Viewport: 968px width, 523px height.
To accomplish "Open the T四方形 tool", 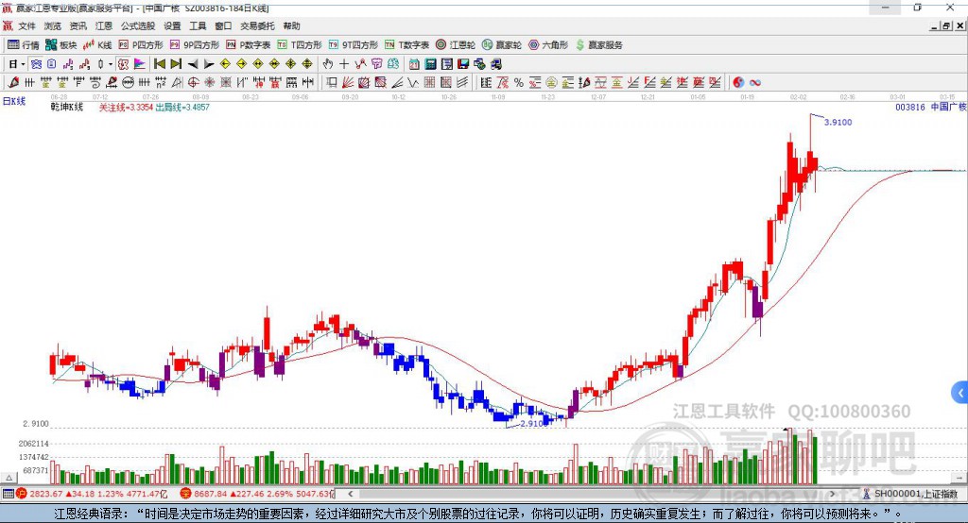I will 300,45.
